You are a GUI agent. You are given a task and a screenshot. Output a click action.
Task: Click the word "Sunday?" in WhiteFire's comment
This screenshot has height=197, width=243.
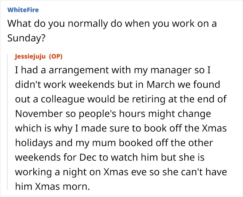26,37
